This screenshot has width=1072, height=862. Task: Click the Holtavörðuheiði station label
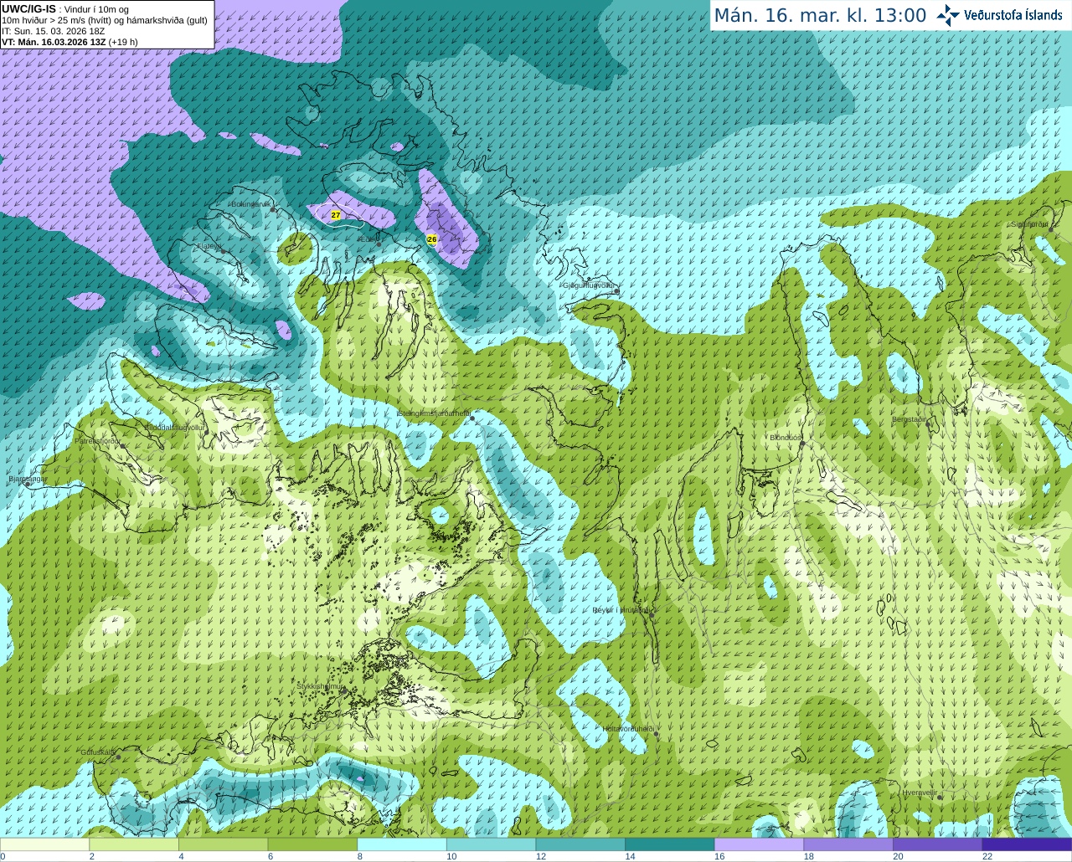pos(628,729)
